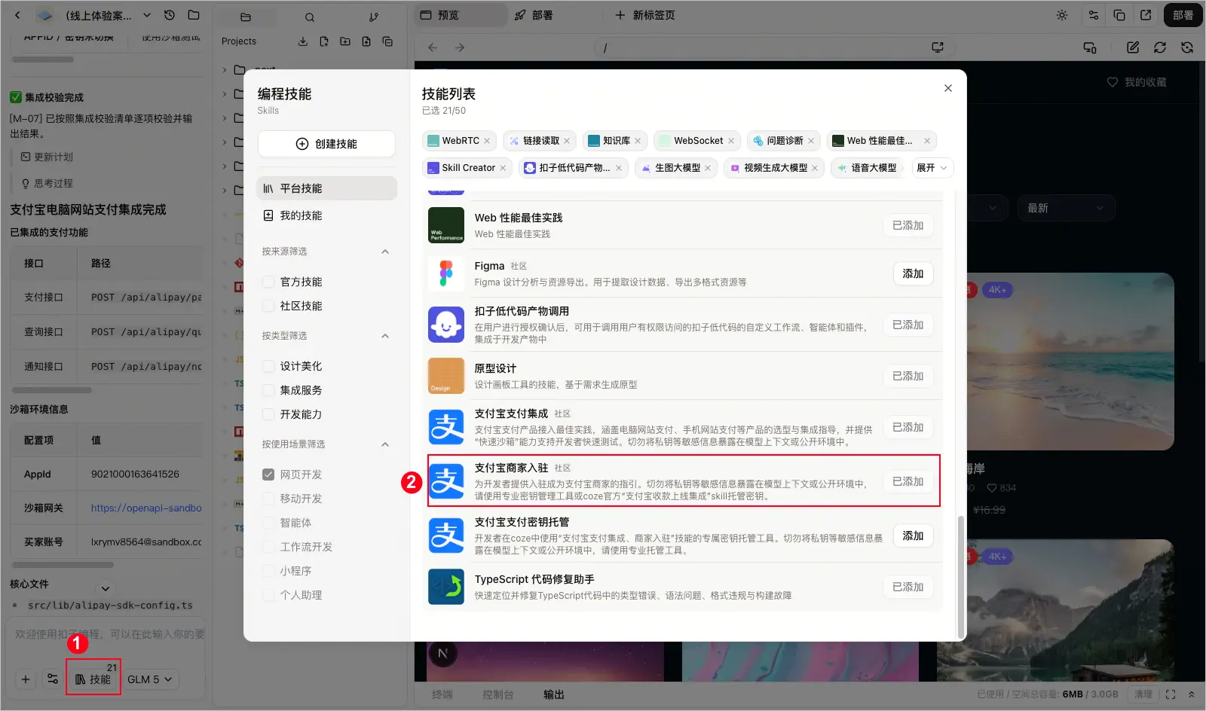Open the 最新 sort dropdown
1206x711 pixels.
(x=1065, y=208)
